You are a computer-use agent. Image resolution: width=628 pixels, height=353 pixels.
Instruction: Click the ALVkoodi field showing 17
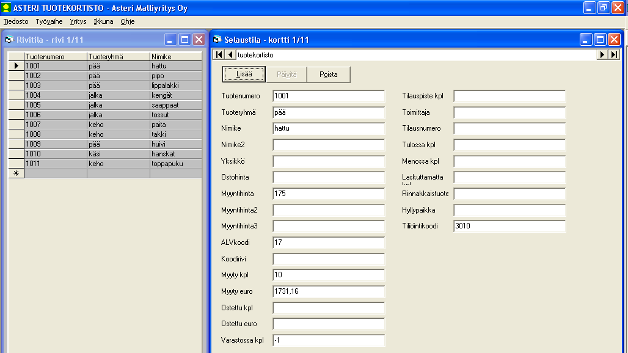point(329,242)
